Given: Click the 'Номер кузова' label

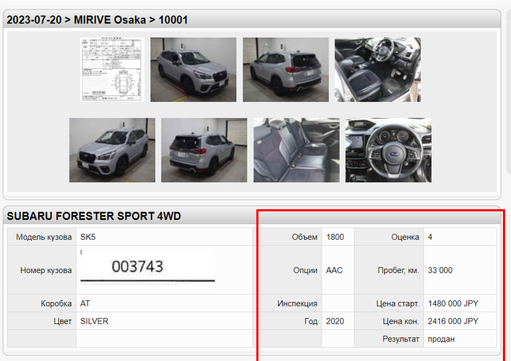Looking at the screenshot, I should click(46, 270).
